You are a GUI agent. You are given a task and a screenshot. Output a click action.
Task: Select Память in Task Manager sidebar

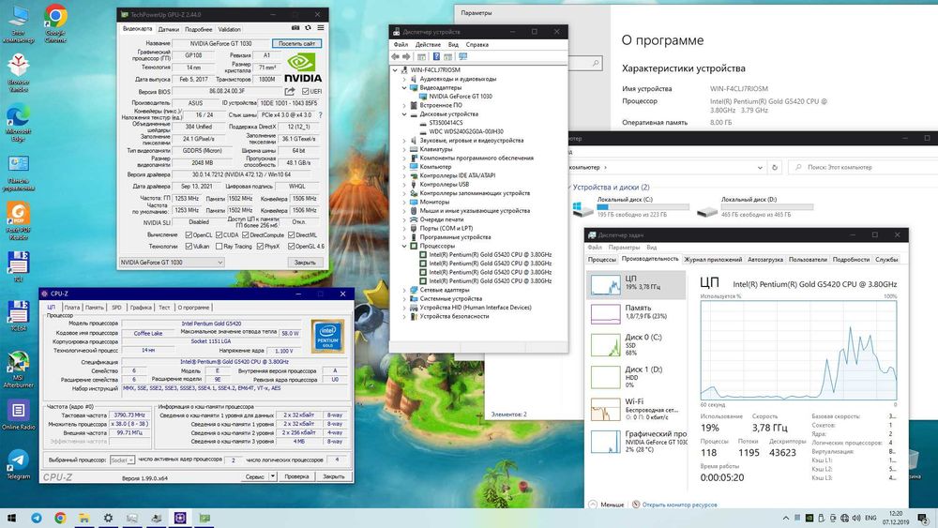[x=636, y=312]
